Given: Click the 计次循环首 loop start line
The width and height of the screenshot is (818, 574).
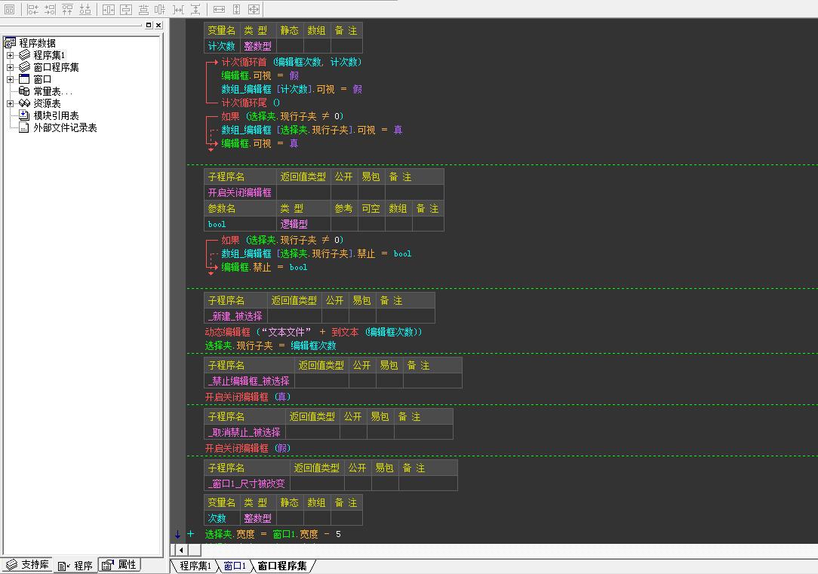Looking at the screenshot, I should pyautogui.click(x=291, y=62).
